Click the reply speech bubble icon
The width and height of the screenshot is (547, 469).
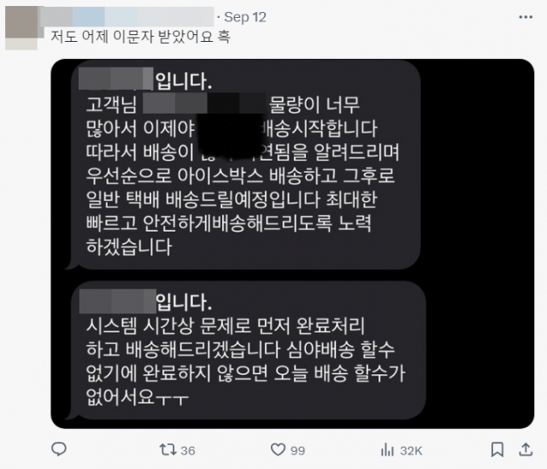click(x=59, y=449)
